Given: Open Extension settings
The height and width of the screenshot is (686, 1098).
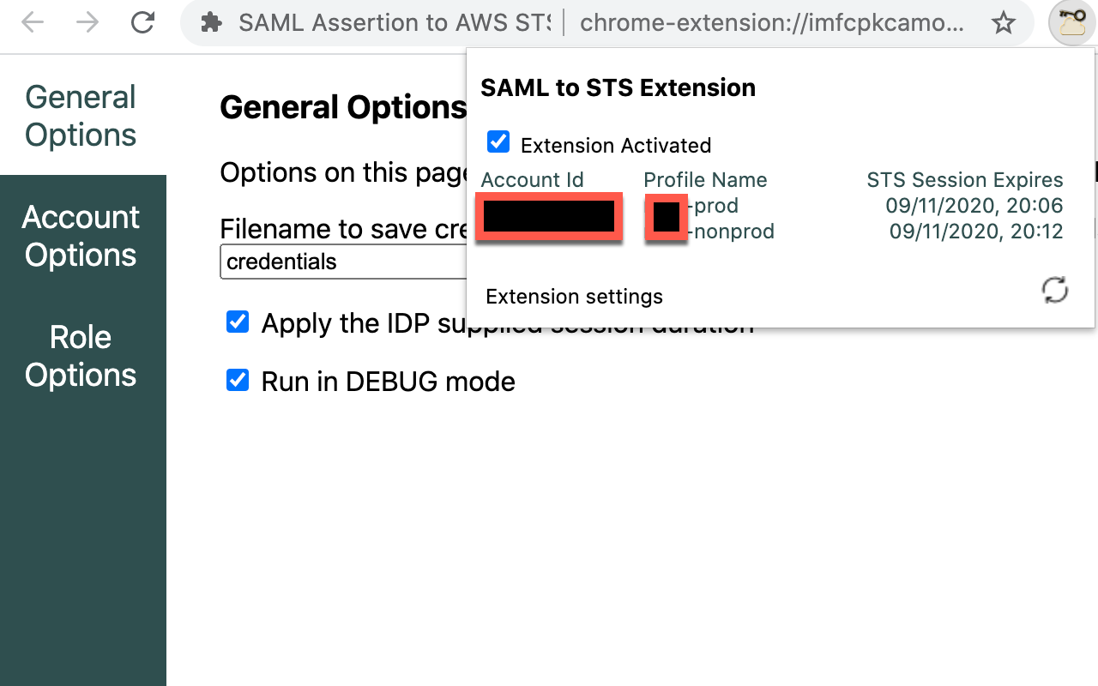Looking at the screenshot, I should (574, 296).
